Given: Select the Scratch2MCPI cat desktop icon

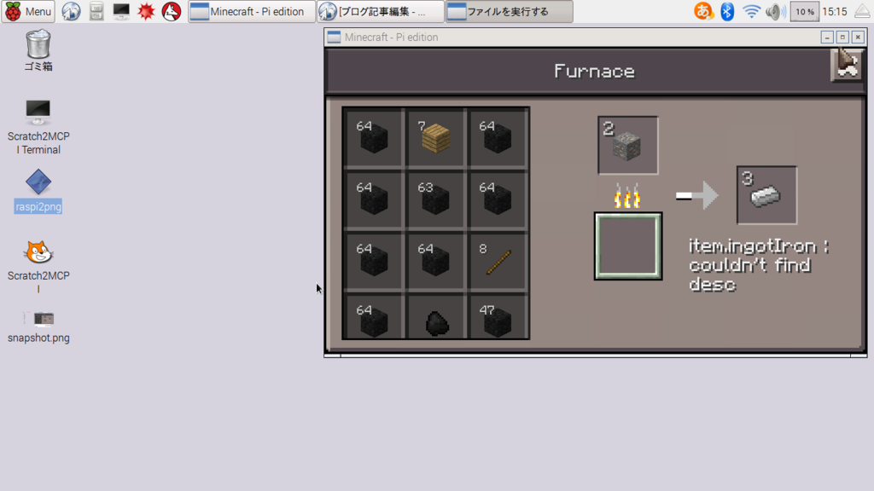Looking at the screenshot, I should 38,267.
